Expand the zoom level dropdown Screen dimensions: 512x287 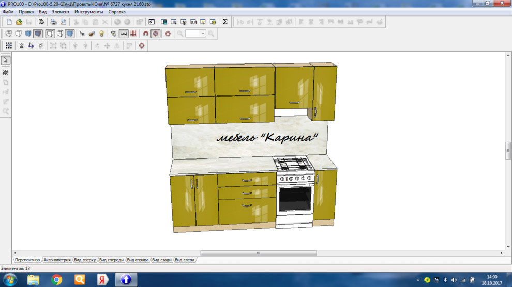203,34
